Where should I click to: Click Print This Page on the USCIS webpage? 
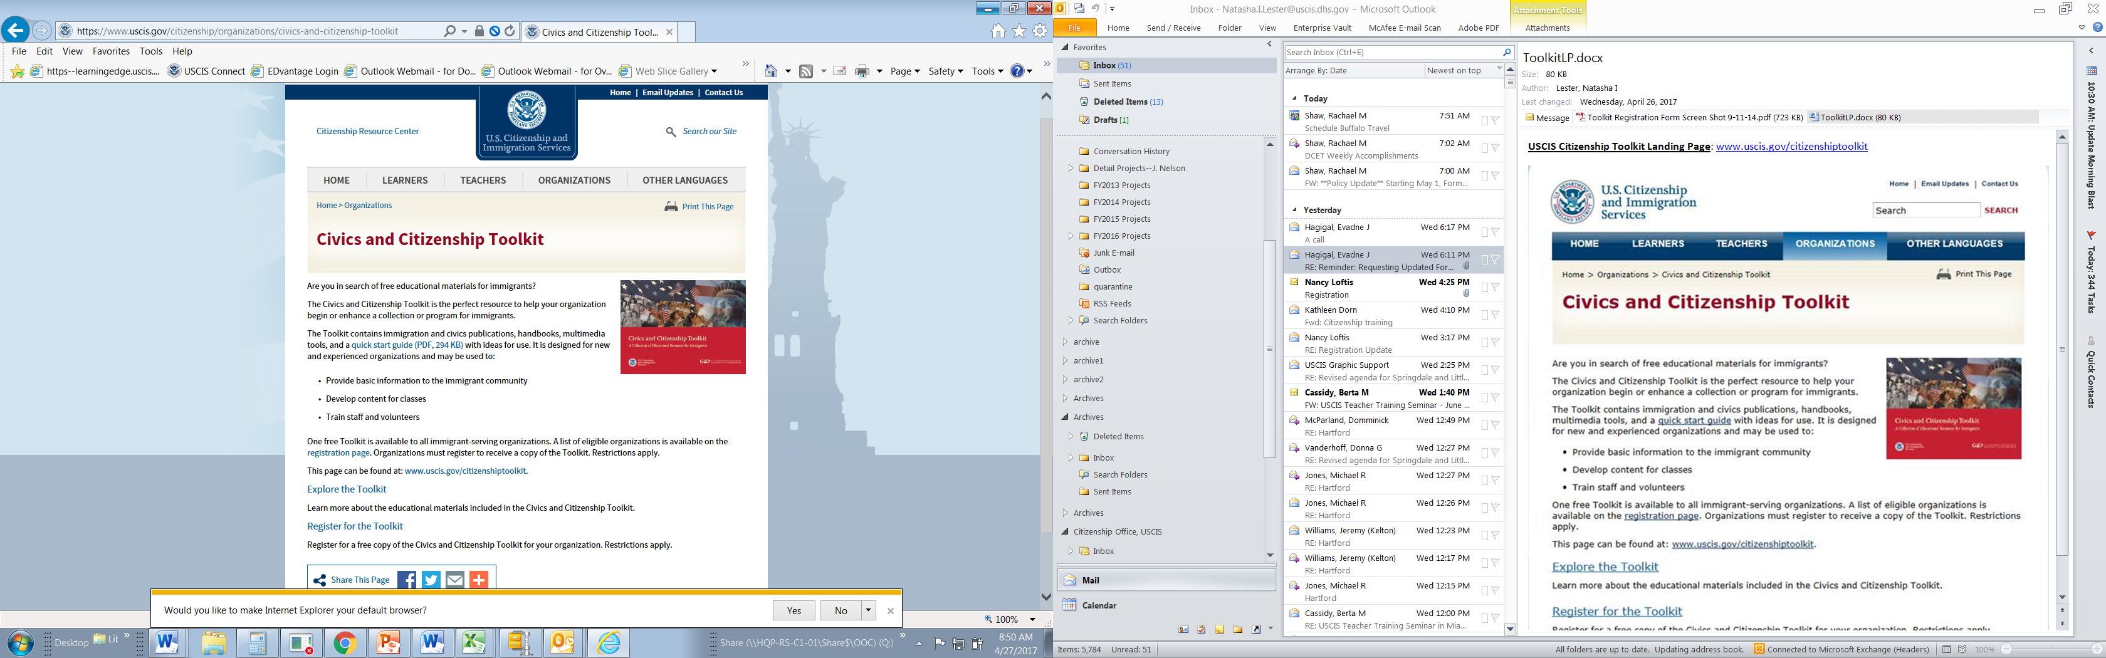[699, 207]
